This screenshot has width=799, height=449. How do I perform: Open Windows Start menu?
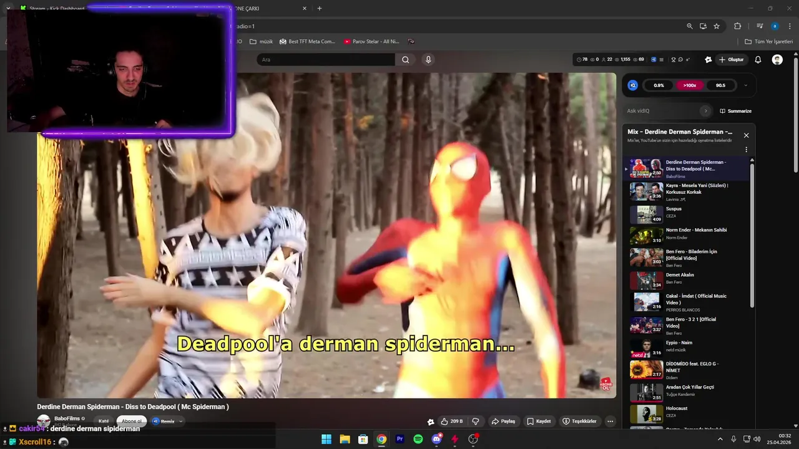coord(326,439)
